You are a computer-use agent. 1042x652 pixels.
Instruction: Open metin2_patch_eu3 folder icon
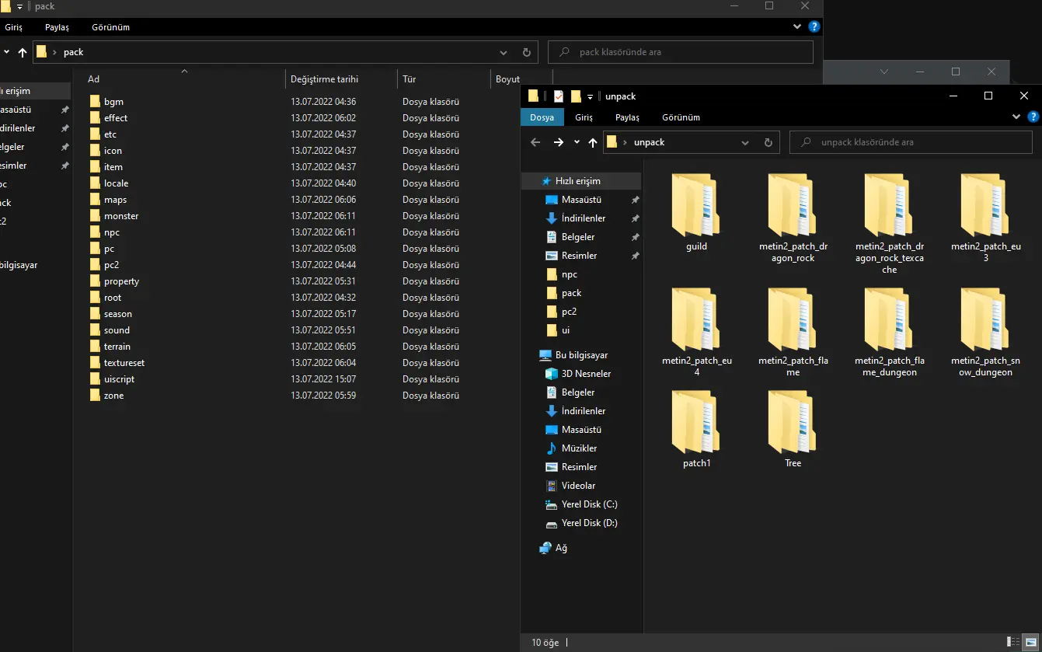[985, 207]
